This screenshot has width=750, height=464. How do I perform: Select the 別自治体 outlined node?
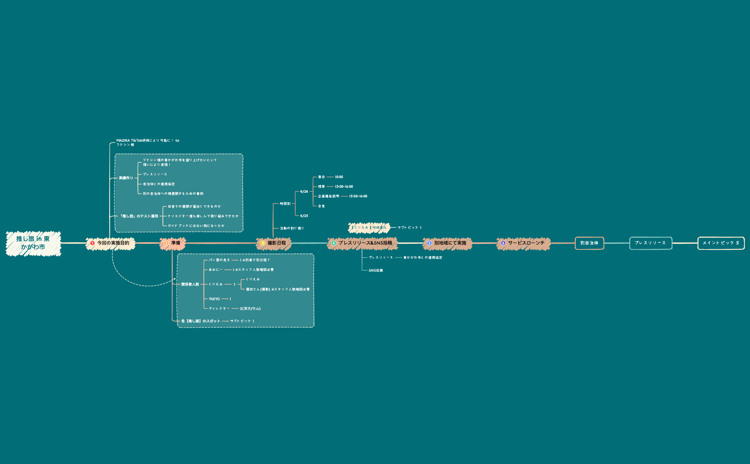[x=589, y=243]
